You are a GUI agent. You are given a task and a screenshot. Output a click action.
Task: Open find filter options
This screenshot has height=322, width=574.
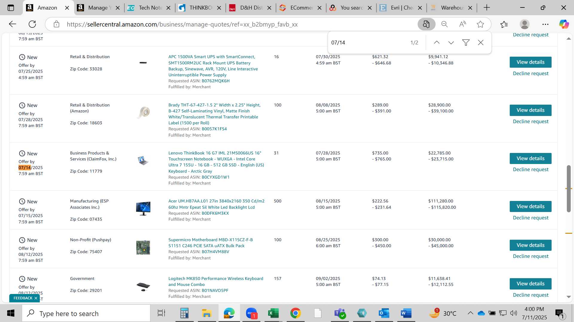tap(466, 43)
